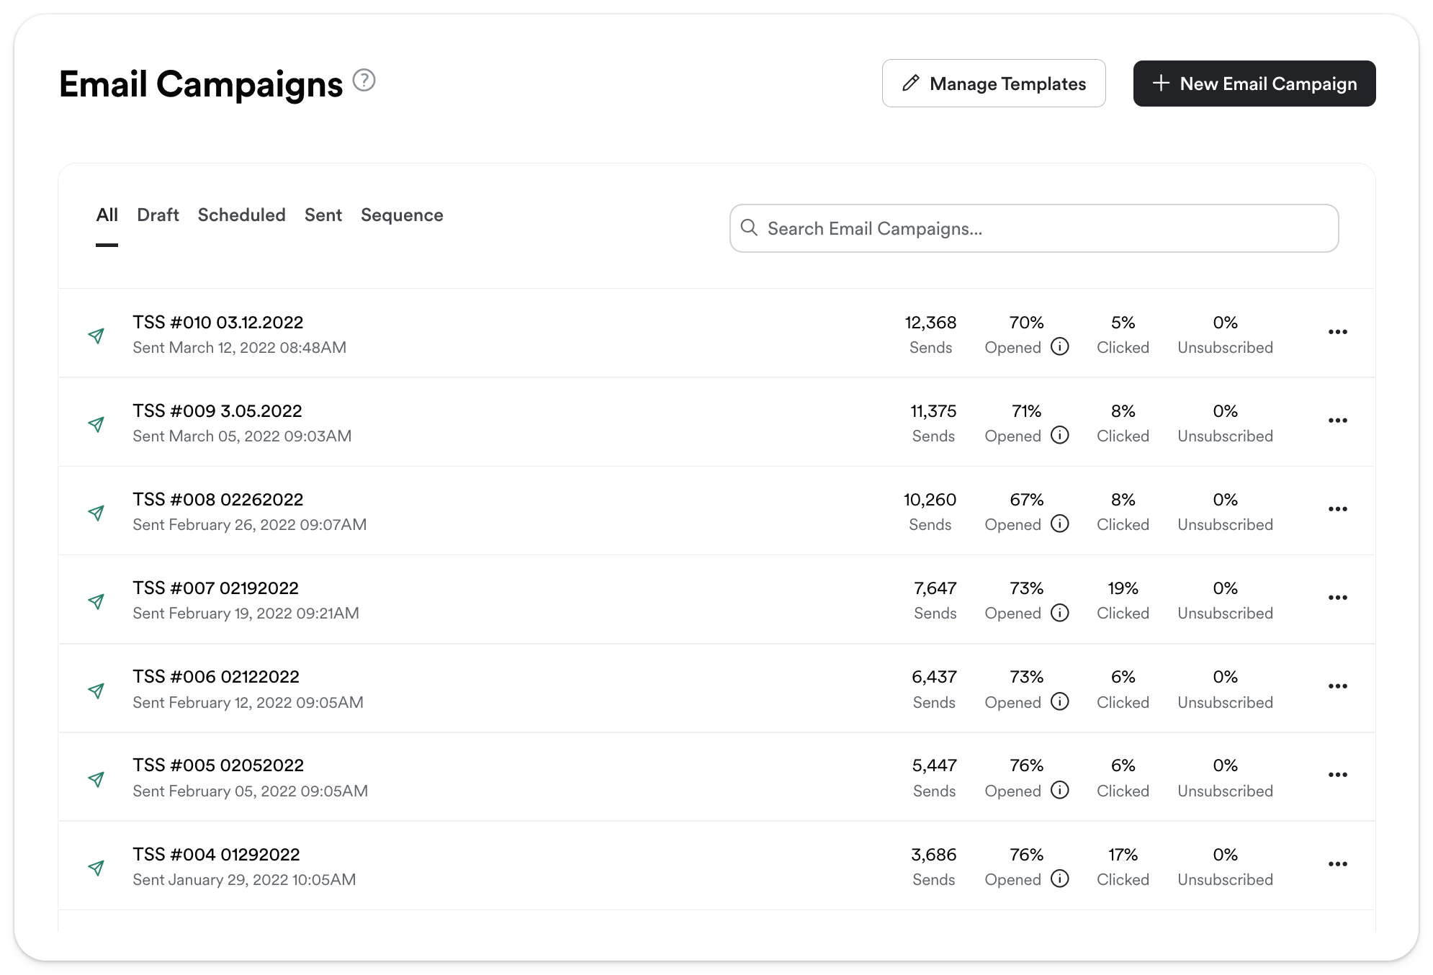The height and width of the screenshot is (975, 1433).
Task: Create a New Email Campaign
Action: click(x=1254, y=84)
